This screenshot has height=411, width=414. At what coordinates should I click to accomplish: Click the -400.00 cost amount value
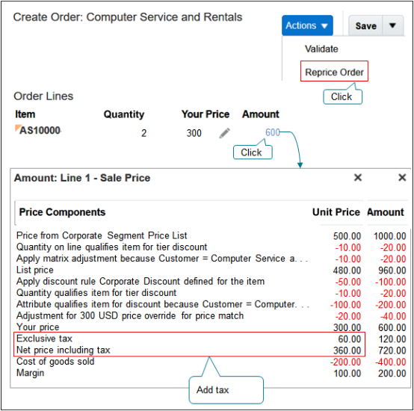point(391,362)
